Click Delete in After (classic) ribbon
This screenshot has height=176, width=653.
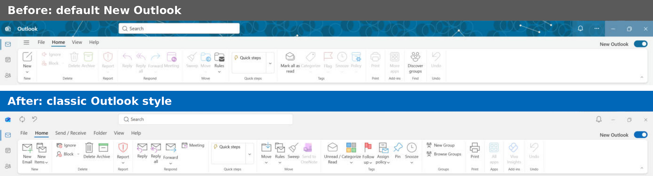pyautogui.click(x=89, y=151)
